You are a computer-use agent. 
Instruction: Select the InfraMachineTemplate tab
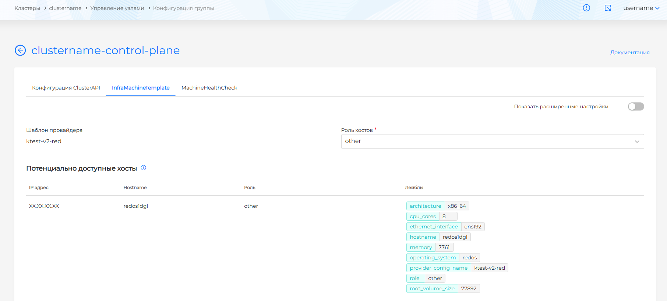[x=141, y=88]
